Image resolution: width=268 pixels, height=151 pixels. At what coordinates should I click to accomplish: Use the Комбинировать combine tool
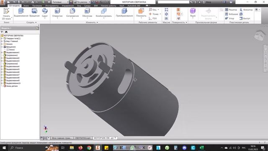point(103,13)
